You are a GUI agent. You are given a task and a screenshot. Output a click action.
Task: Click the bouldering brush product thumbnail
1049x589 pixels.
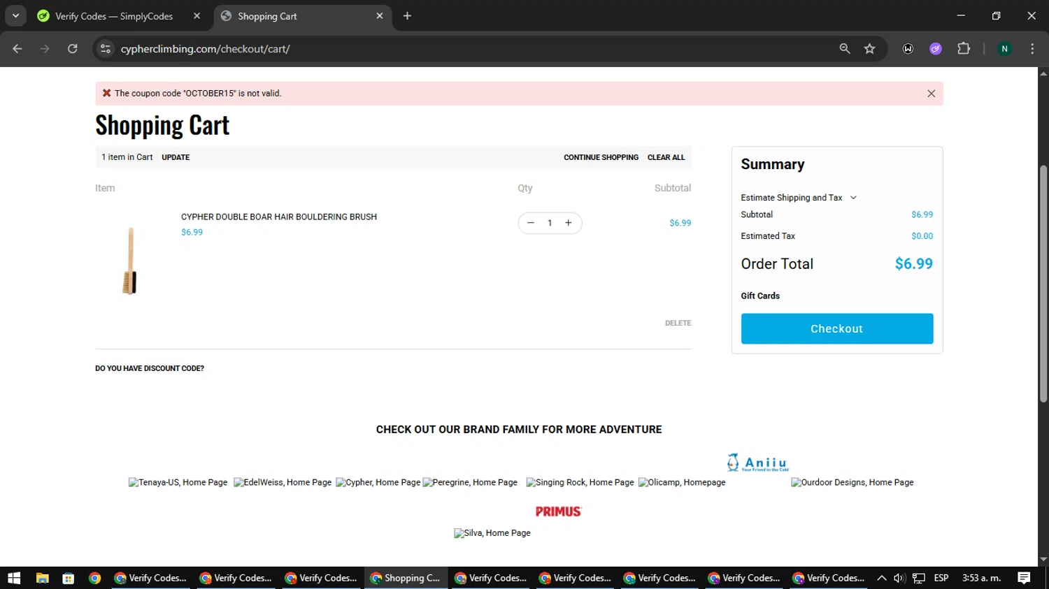coord(130,261)
